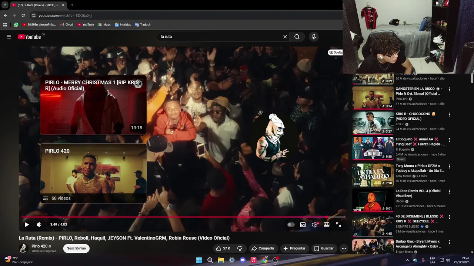The height and width of the screenshot is (266, 474).
Task: Click the subscribe character overlay in the video
Action: [x=273, y=138]
